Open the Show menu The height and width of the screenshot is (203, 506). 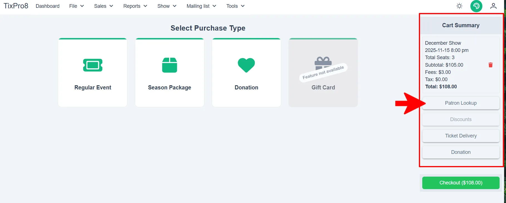[167, 6]
